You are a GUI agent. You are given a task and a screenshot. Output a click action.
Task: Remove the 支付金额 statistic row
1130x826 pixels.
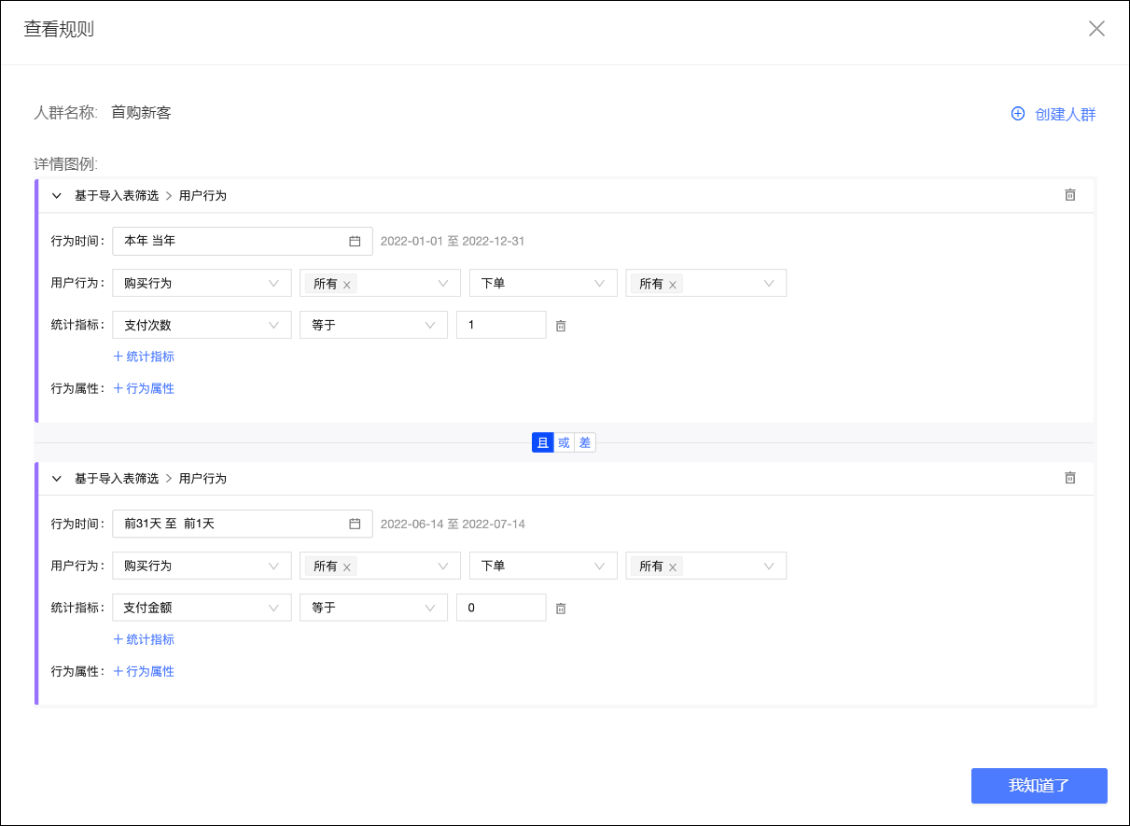click(561, 609)
